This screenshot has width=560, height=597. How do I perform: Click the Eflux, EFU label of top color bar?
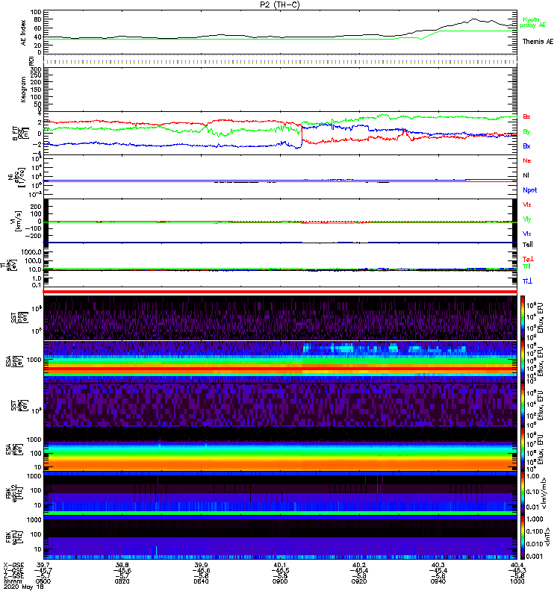pos(540,318)
